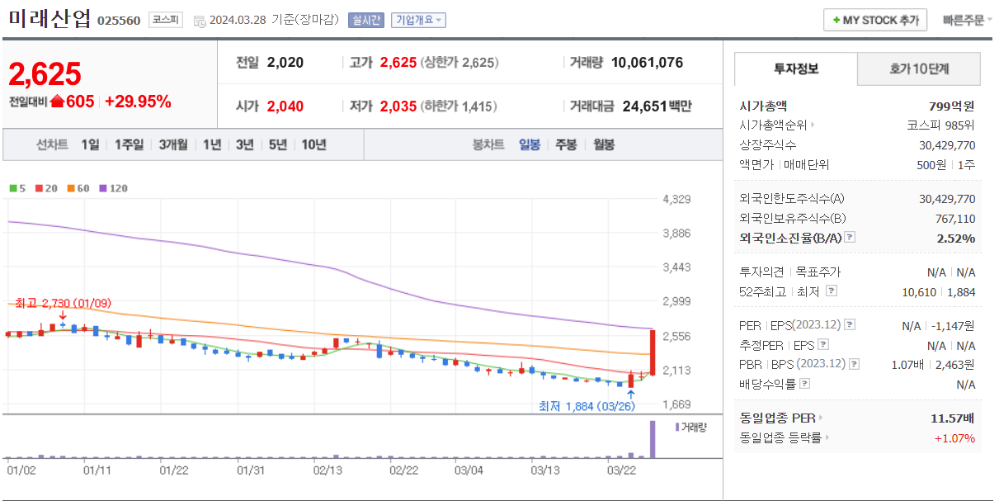The image size is (999, 501).
Task: Click the 시가총액 799억원 value
Action: coord(951,106)
